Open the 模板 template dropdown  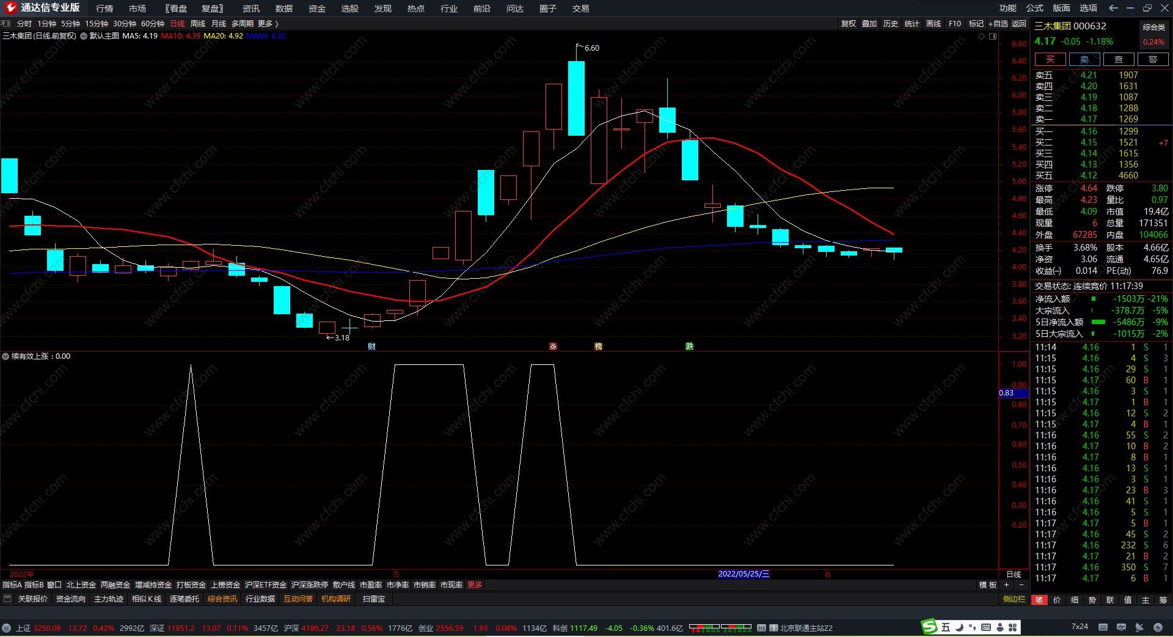(x=988, y=585)
